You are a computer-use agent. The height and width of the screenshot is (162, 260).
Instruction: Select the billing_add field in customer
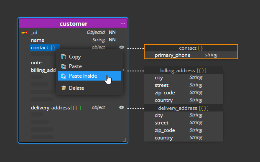point(43,70)
